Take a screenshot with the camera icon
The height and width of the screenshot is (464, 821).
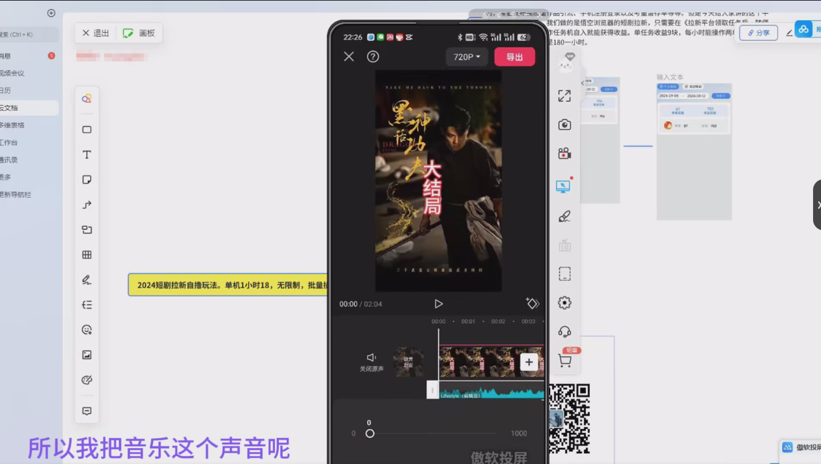(x=564, y=125)
